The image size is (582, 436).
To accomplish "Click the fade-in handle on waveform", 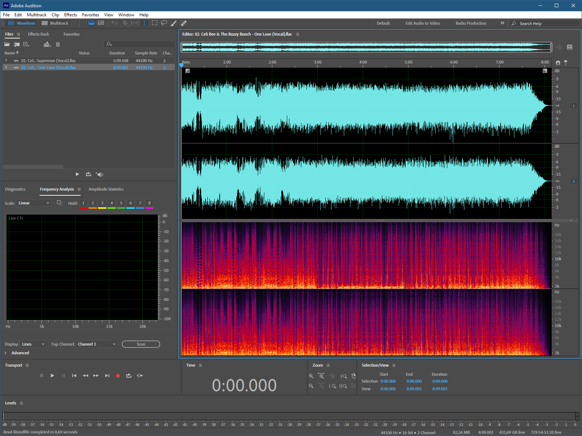I will coord(188,71).
